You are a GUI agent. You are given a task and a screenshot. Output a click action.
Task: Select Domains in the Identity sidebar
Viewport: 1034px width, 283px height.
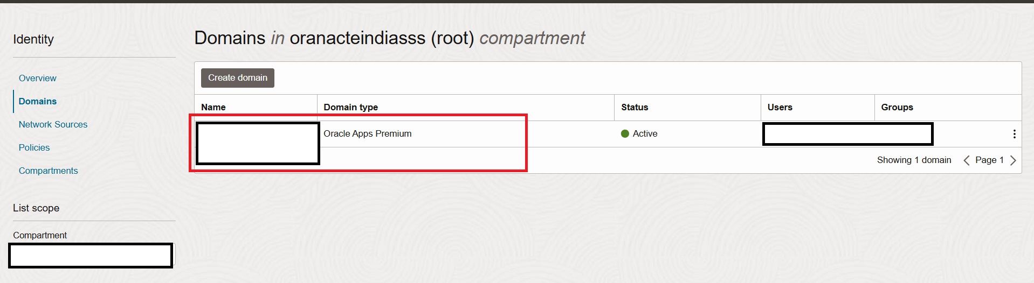click(x=37, y=101)
